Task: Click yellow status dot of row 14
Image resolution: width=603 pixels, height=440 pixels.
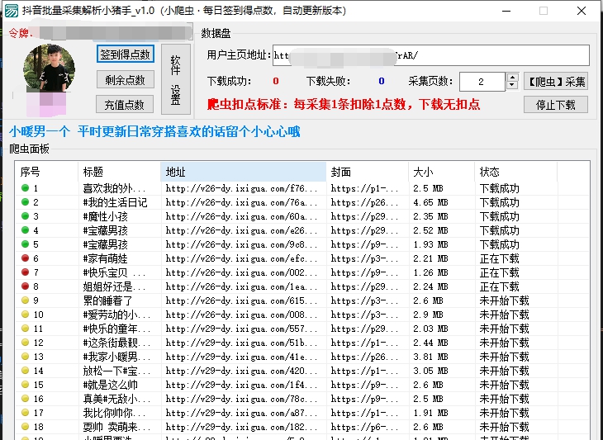Action: coord(26,371)
